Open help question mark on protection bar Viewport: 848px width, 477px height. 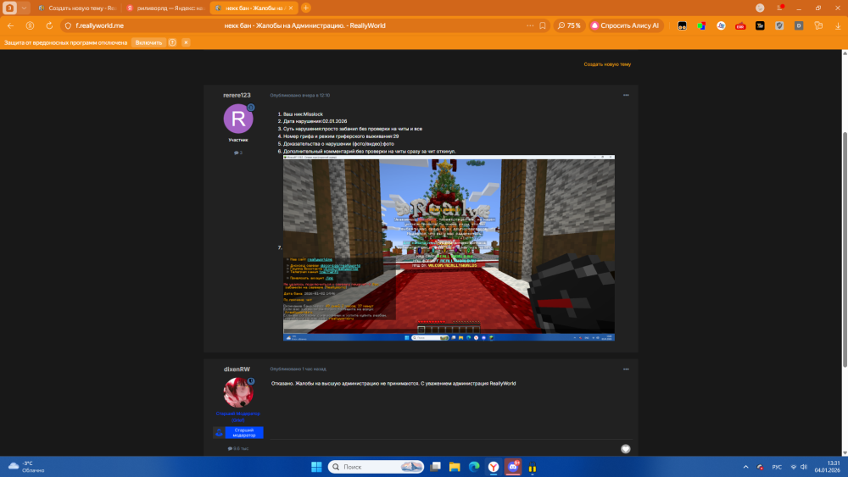(x=172, y=42)
